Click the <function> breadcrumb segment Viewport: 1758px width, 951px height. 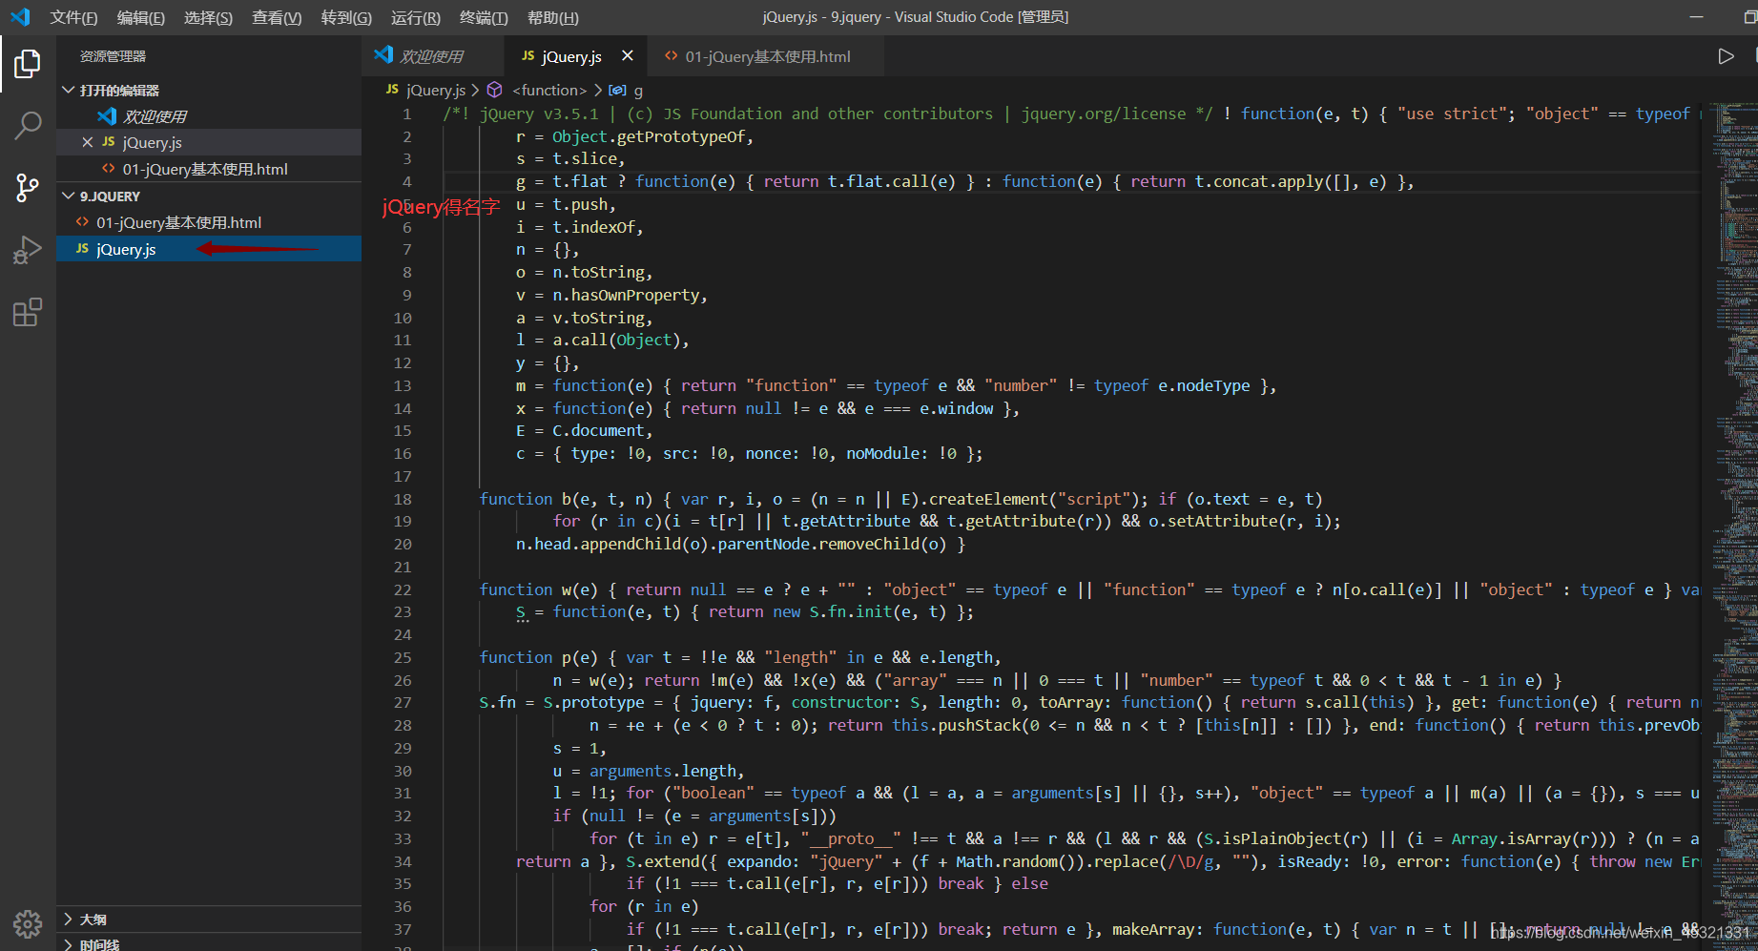click(549, 90)
